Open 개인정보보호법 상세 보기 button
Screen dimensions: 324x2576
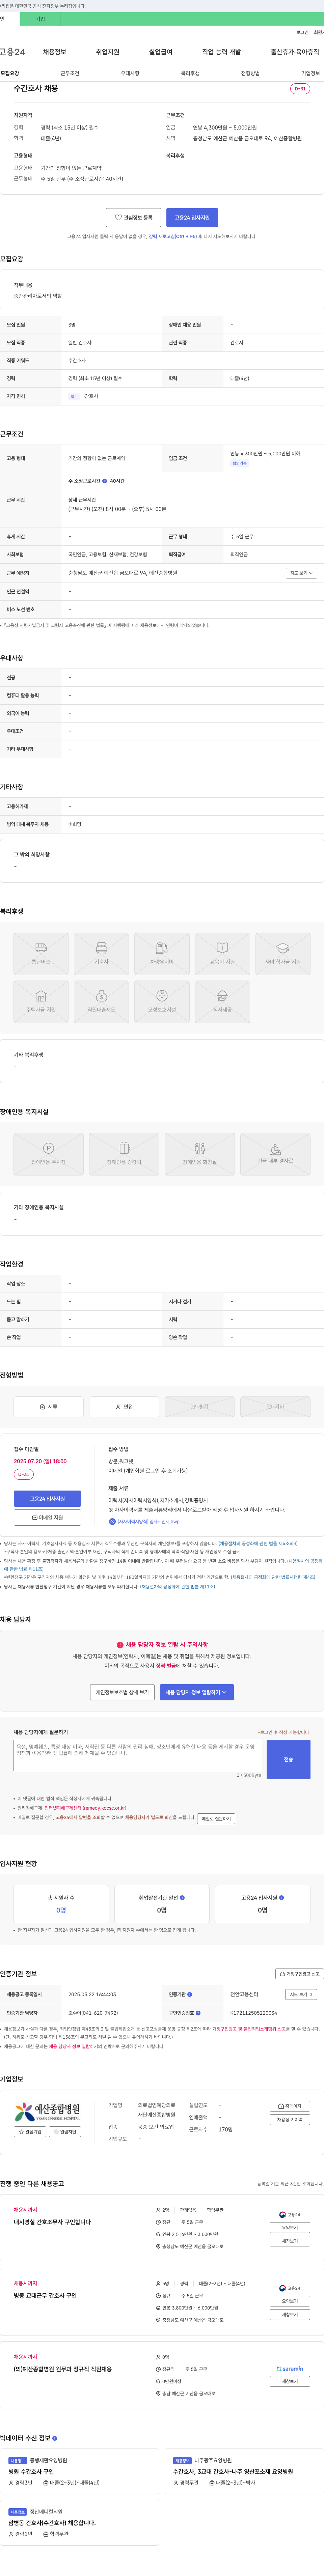[x=122, y=1692]
